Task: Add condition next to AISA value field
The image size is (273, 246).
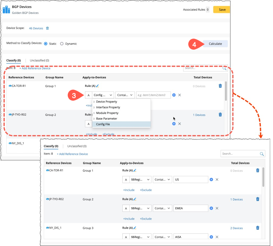Action: coord(211,237)
